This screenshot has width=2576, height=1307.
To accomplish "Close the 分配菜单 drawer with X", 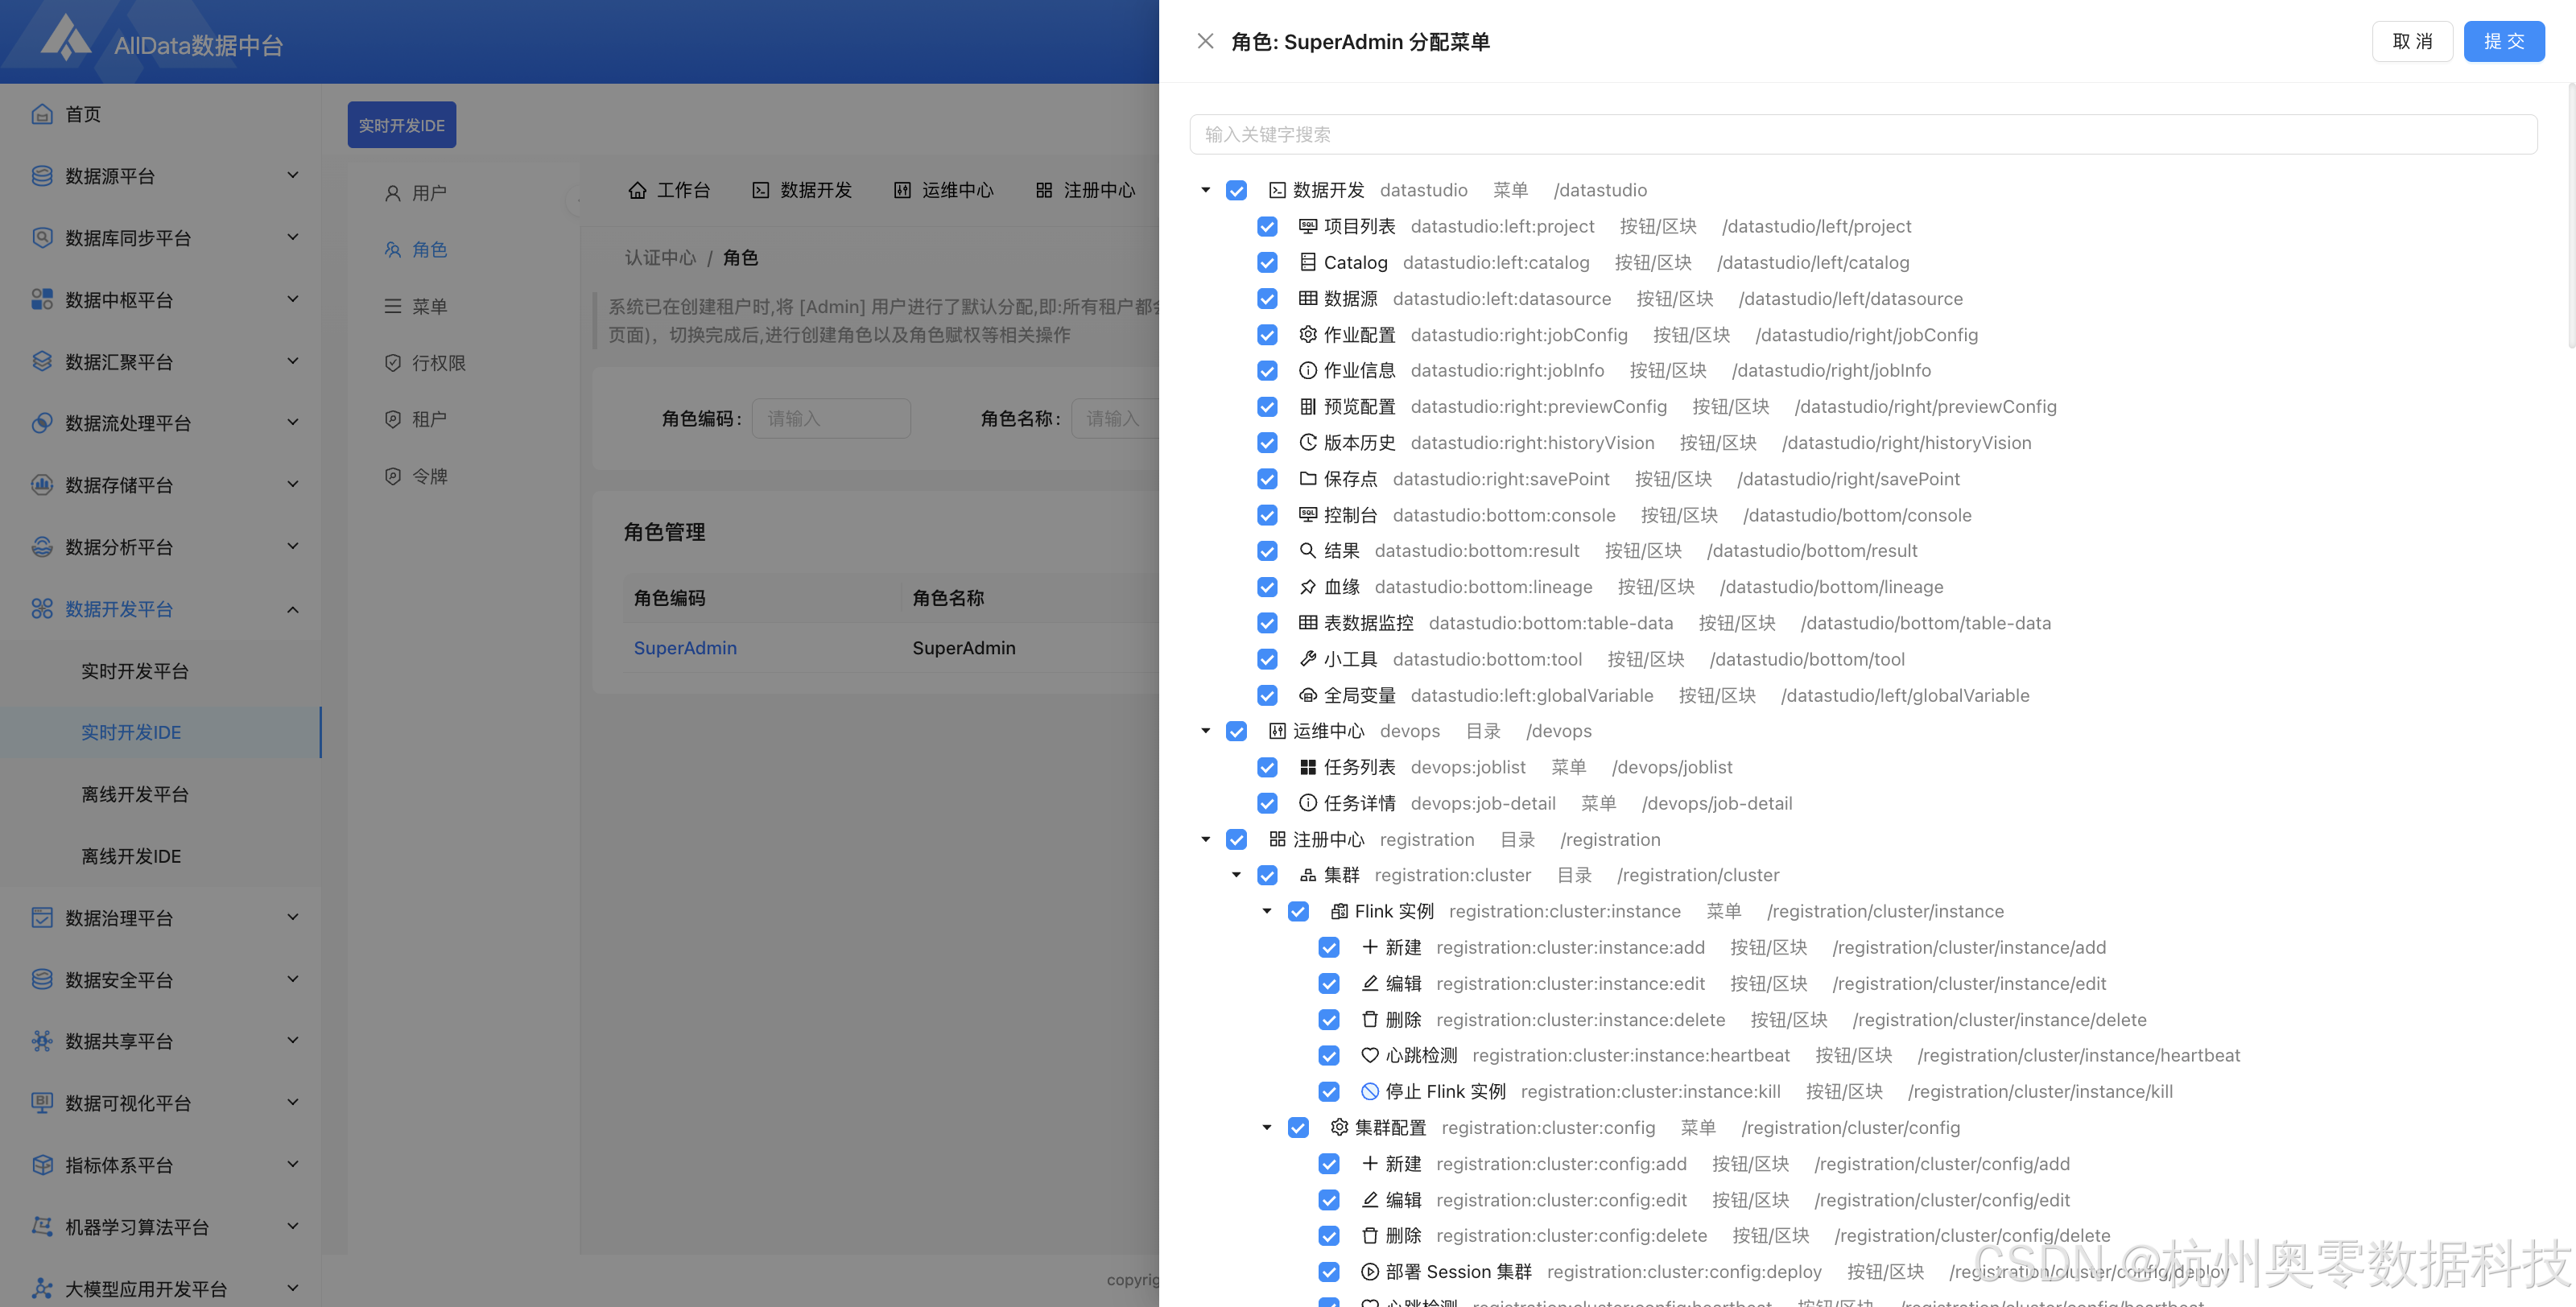I will click(x=1205, y=41).
